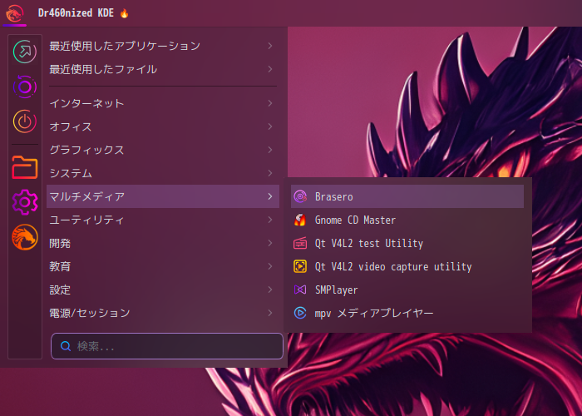Click the Qt V4L2 test Utility icon

pyautogui.click(x=300, y=243)
